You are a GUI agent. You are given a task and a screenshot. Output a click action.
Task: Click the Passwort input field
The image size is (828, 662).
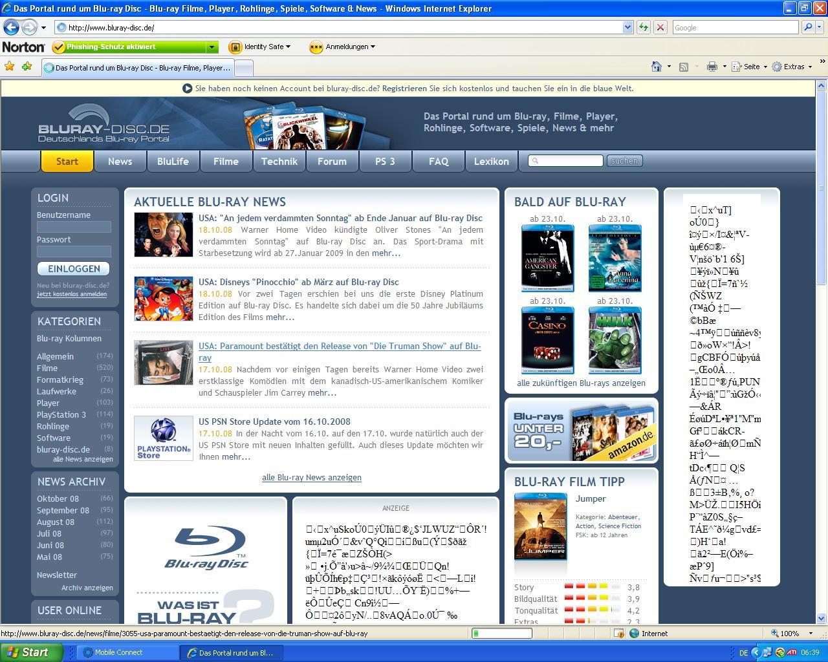pyautogui.click(x=74, y=251)
